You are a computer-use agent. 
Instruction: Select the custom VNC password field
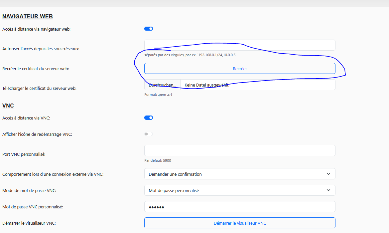239,207
